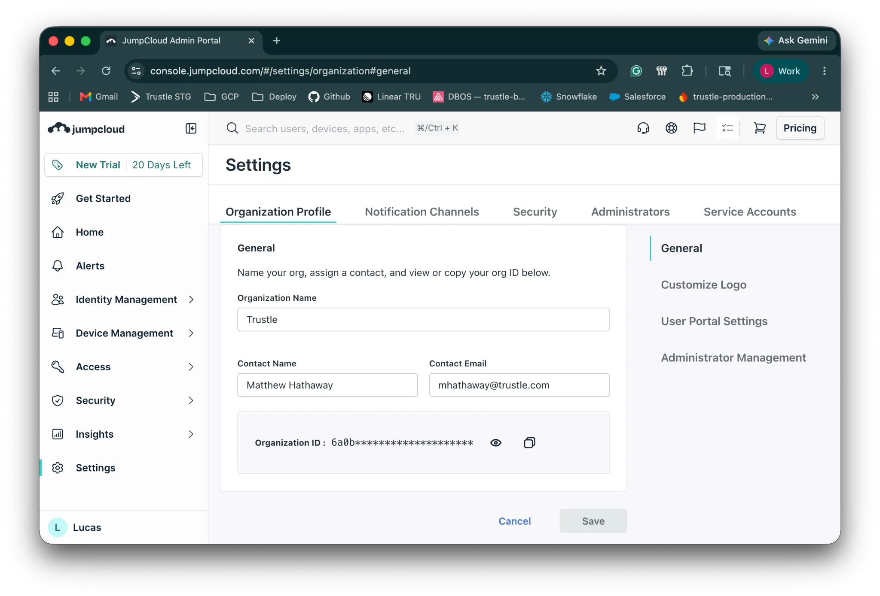Open the GCP bookmark folder
Viewport: 880px width, 596px height.
222,97
